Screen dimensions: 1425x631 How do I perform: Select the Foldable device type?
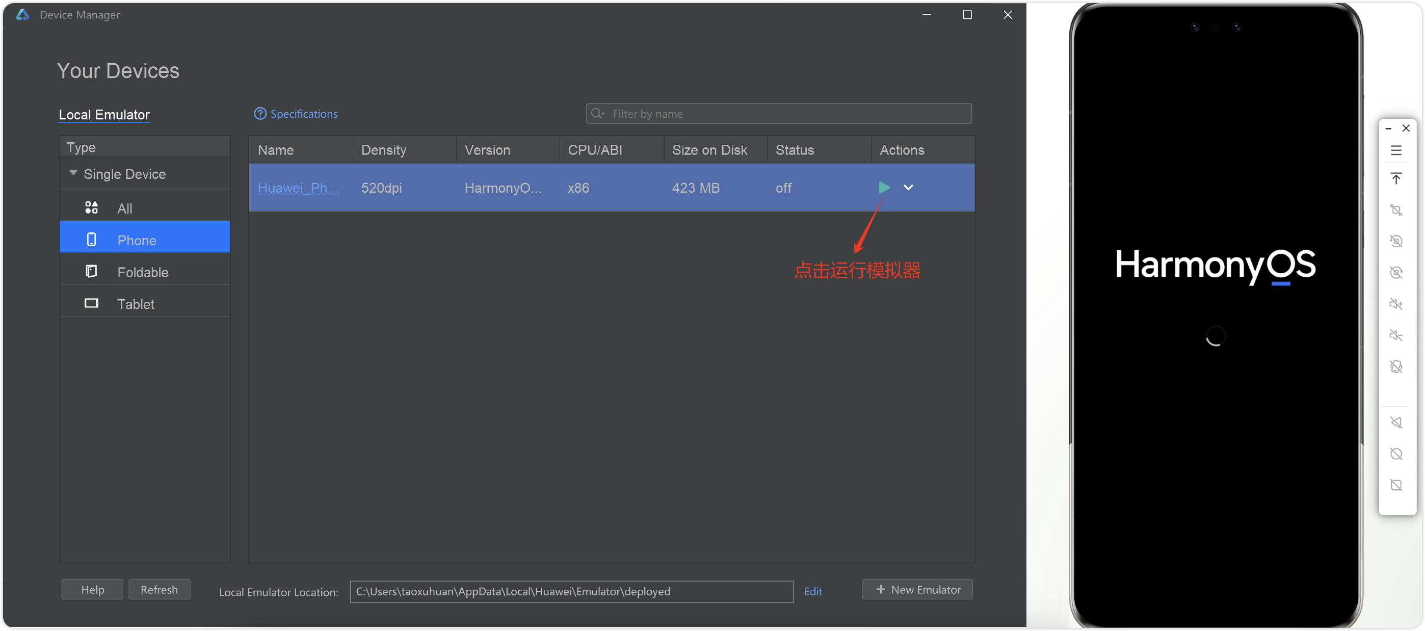pyautogui.click(x=145, y=272)
